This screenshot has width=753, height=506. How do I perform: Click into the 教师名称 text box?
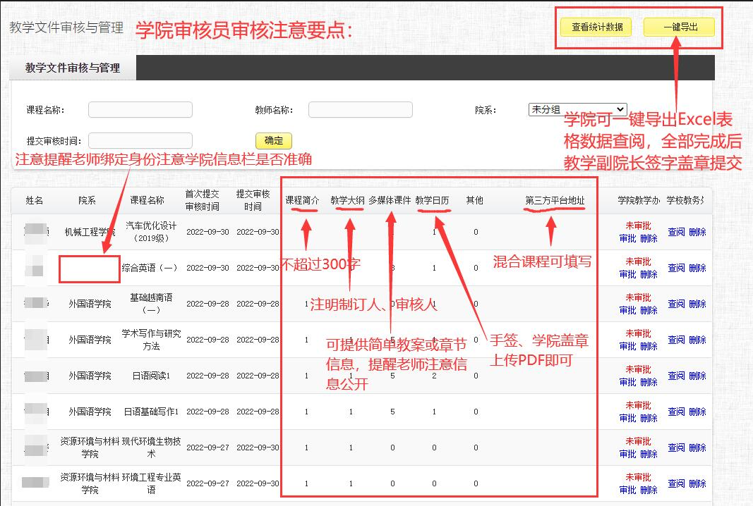360,110
